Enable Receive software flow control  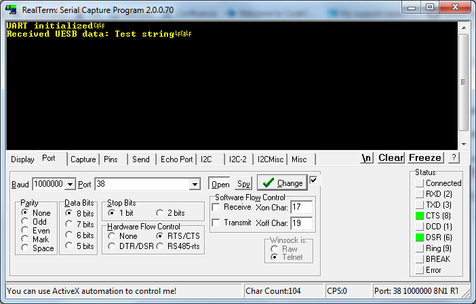pos(216,207)
